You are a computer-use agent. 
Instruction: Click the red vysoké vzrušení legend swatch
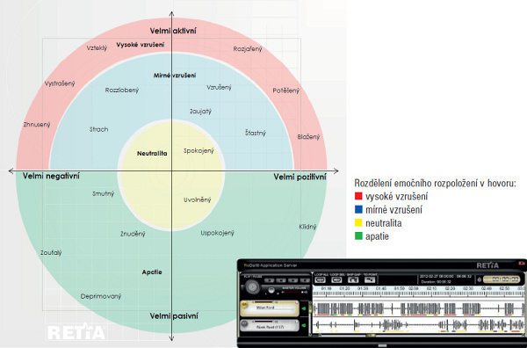[x=358, y=196]
